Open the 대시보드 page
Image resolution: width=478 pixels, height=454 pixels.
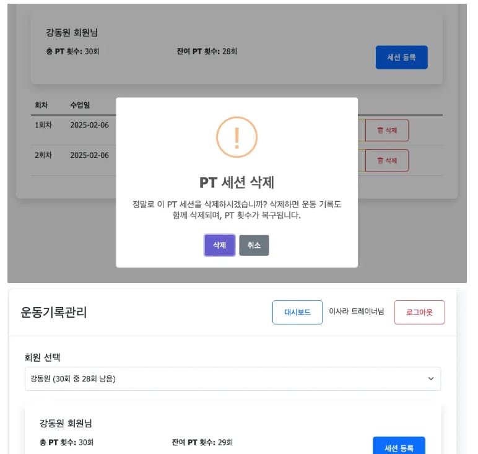pos(297,312)
